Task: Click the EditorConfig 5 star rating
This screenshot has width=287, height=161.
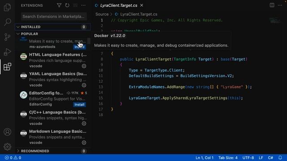Action: [84, 93]
